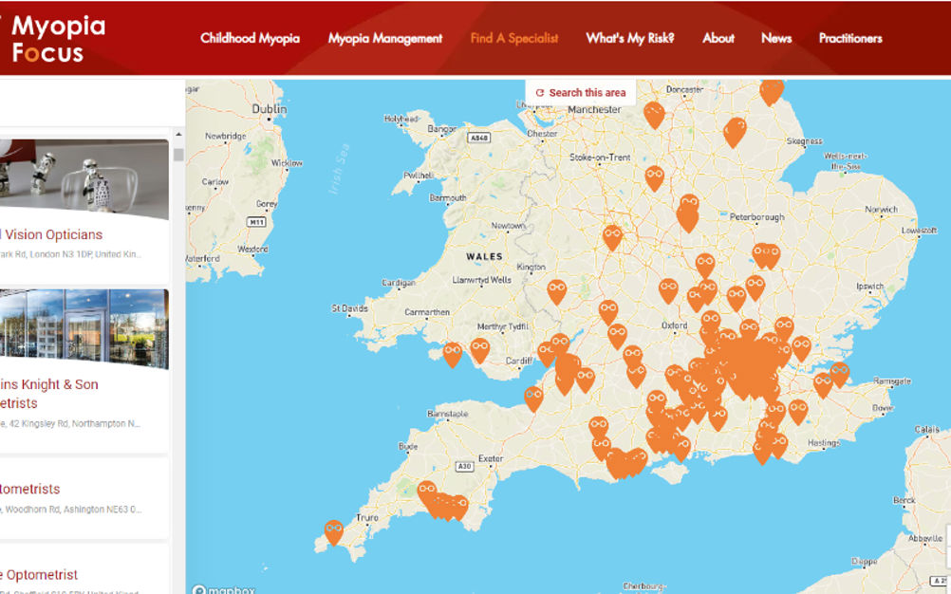Select Find A Specialist in navigation

[x=514, y=38]
